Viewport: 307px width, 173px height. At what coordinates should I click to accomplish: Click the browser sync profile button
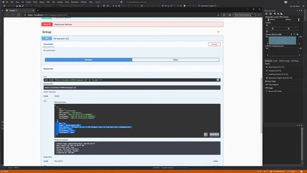tap(244, 15)
